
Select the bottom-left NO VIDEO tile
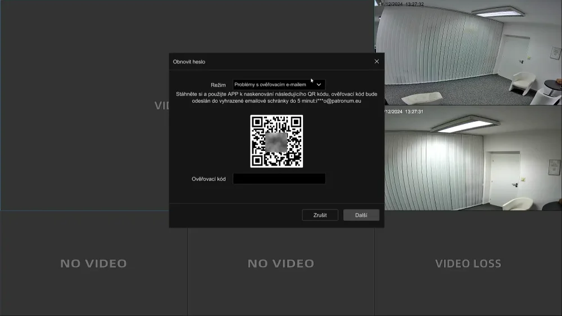(x=93, y=263)
